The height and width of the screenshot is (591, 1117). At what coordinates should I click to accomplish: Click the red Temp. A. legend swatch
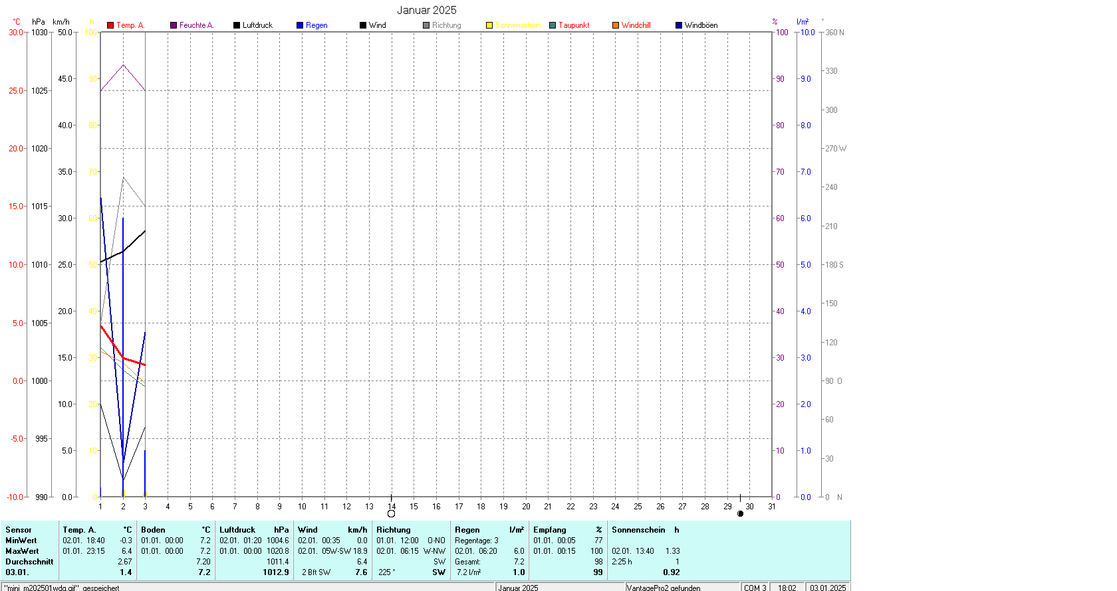coord(110,25)
